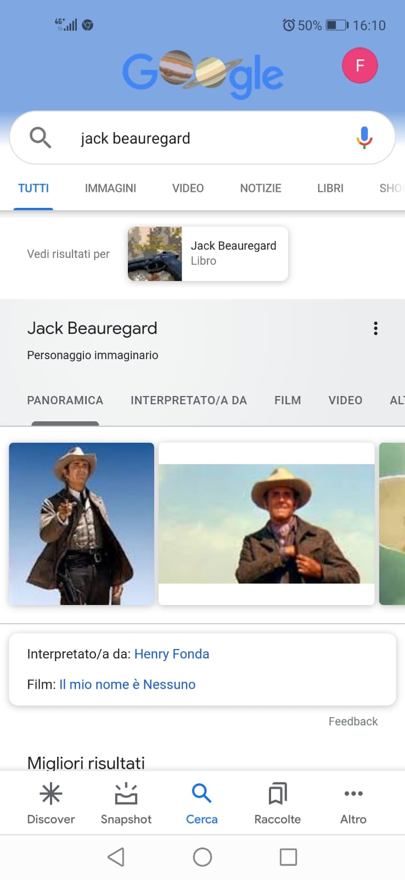Open the Discover section

[51, 803]
